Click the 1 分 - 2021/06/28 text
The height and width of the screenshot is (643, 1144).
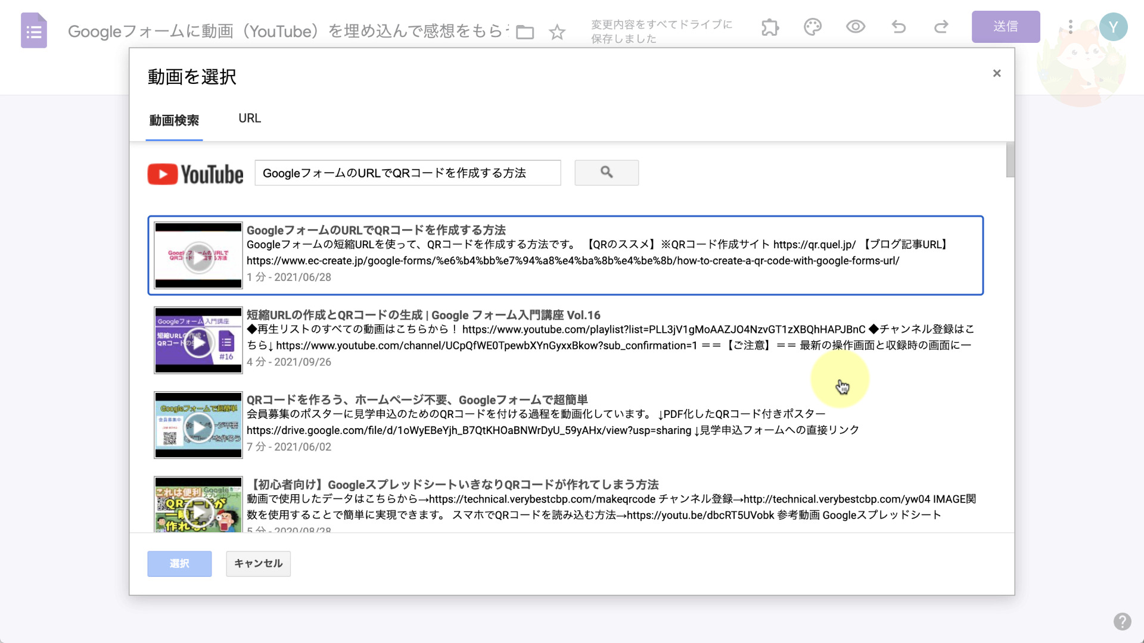(289, 277)
